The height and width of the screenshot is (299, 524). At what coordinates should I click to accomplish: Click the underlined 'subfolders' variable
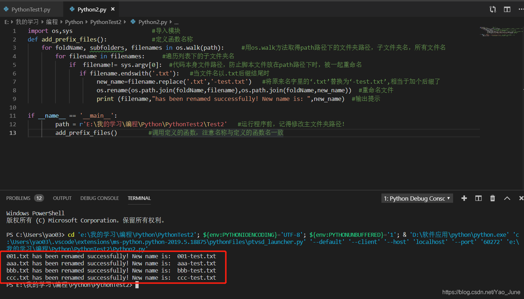[x=107, y=48]
